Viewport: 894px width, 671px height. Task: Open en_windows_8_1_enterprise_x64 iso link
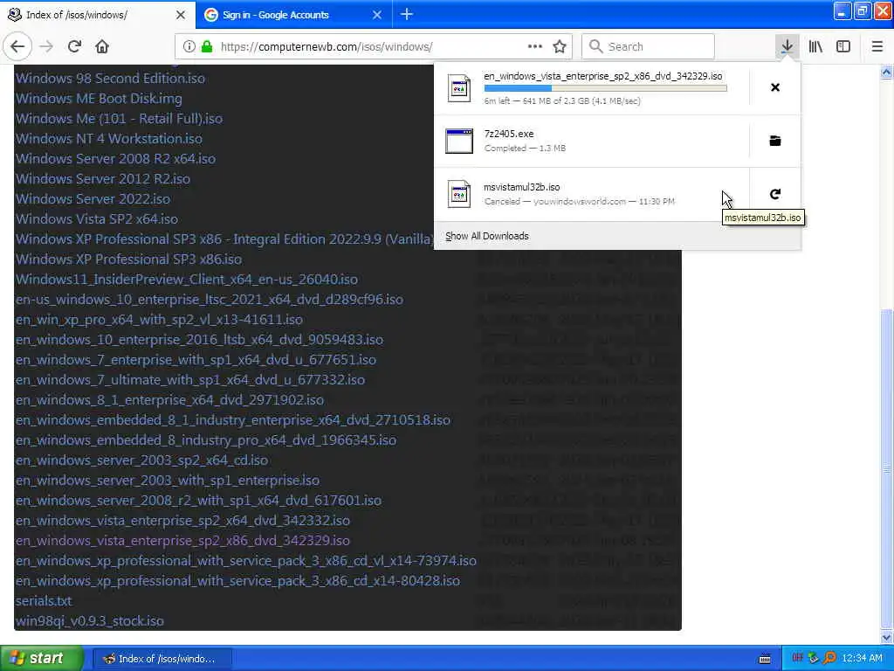pyautogui.click(x=169, y=400)
